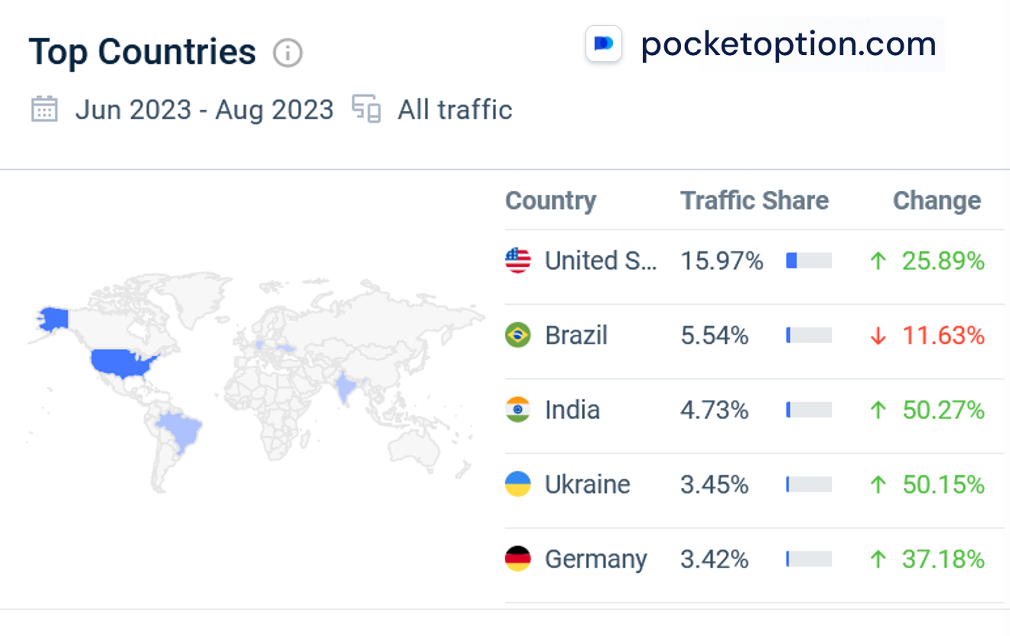The image size is (1010, 636).
Task: Click the Brazil flag icon
Action: [x=518, y=335]
